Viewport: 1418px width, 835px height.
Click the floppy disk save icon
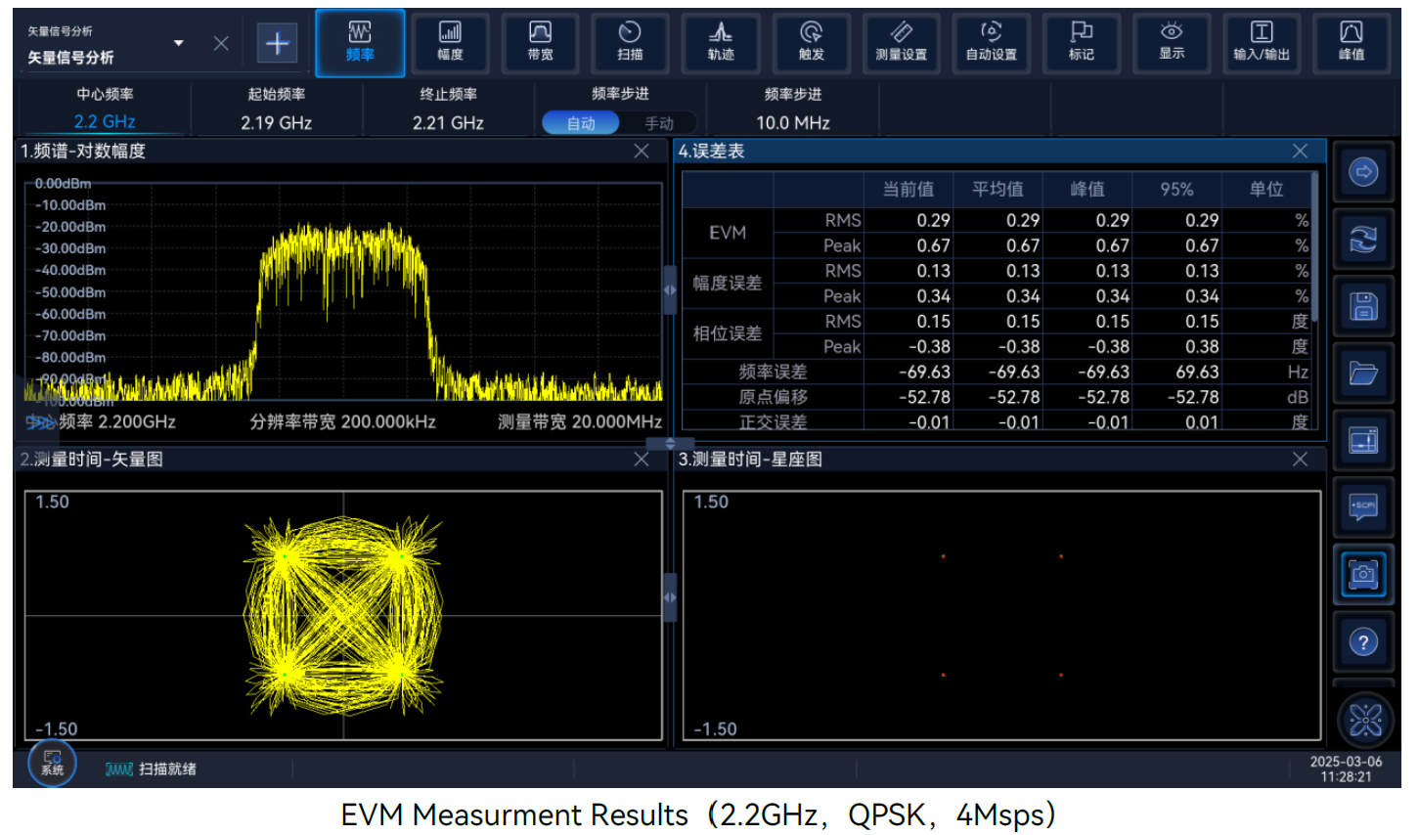tap(1363, 306)
